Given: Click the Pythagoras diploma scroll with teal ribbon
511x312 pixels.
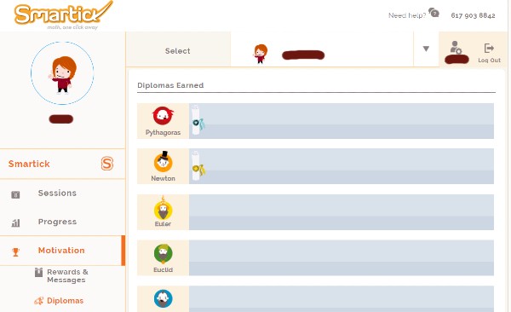Looking at the screenshot, I should point(198,120).
